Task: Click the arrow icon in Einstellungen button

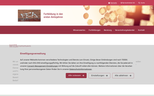Action: (x=107, y=76)
